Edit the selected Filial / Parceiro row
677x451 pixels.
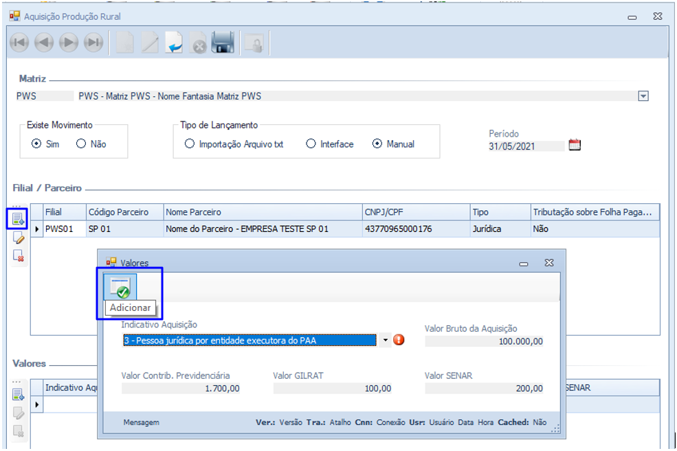[x=19, y=238]
